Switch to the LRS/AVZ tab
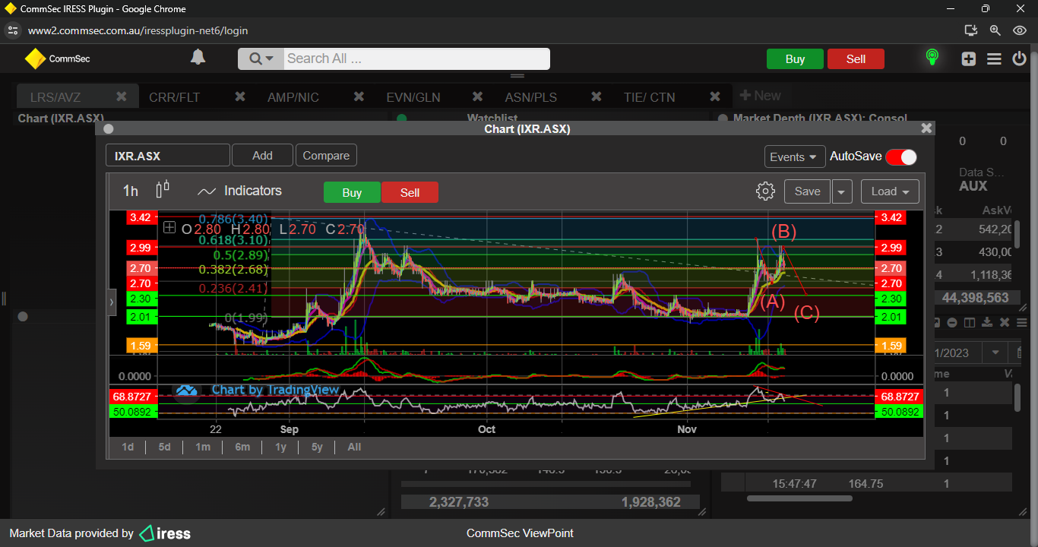 [55, 97]
